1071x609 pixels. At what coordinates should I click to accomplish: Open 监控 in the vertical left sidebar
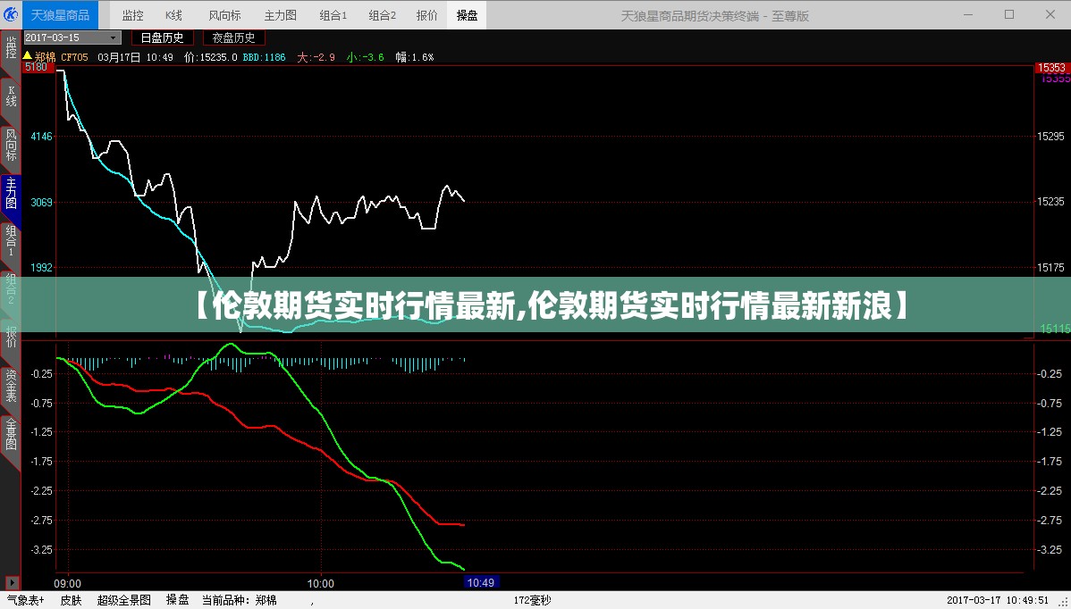click(x=11, y=51)
